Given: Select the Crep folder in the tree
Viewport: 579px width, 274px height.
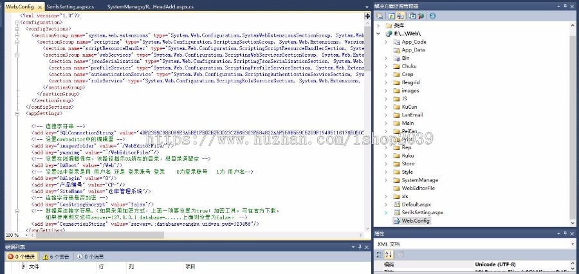Looking at the screenshot, I should [407, 74].
